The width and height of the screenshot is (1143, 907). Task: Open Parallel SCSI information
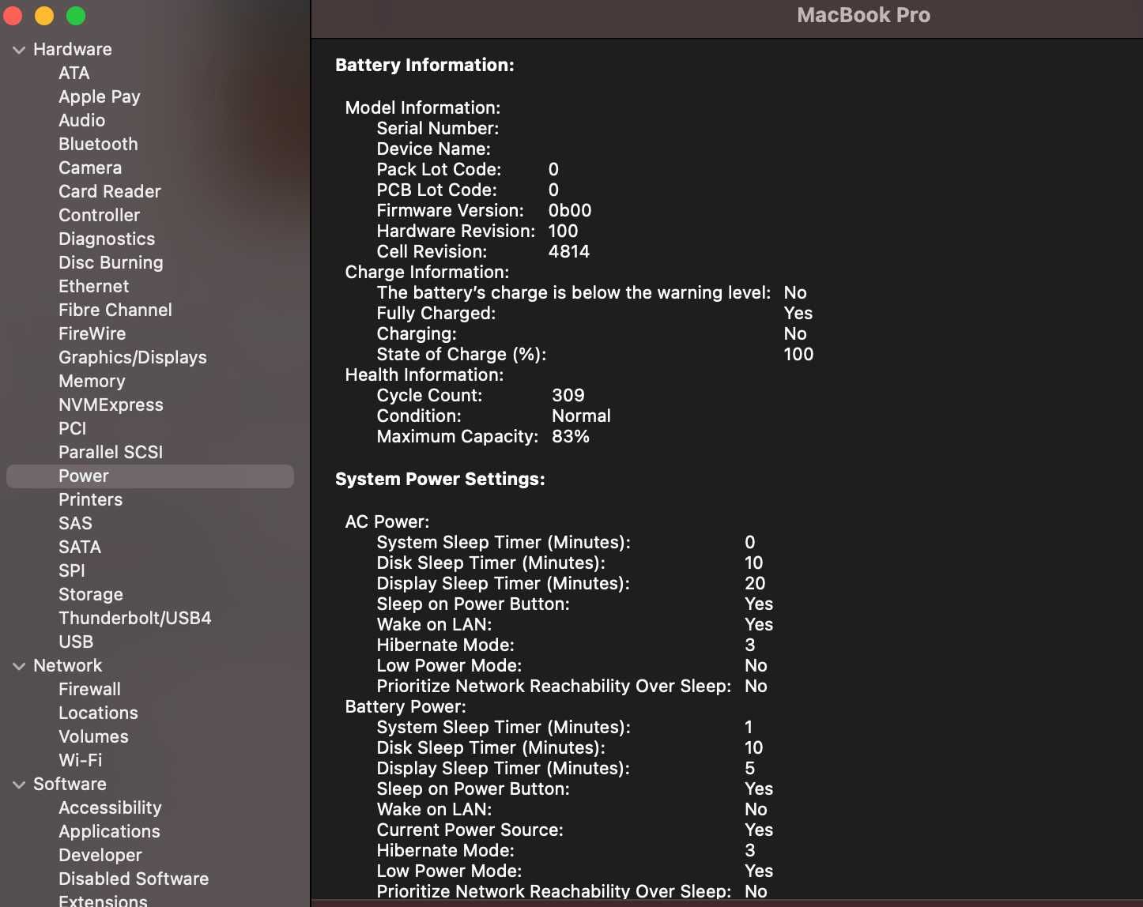pos(111,452)
